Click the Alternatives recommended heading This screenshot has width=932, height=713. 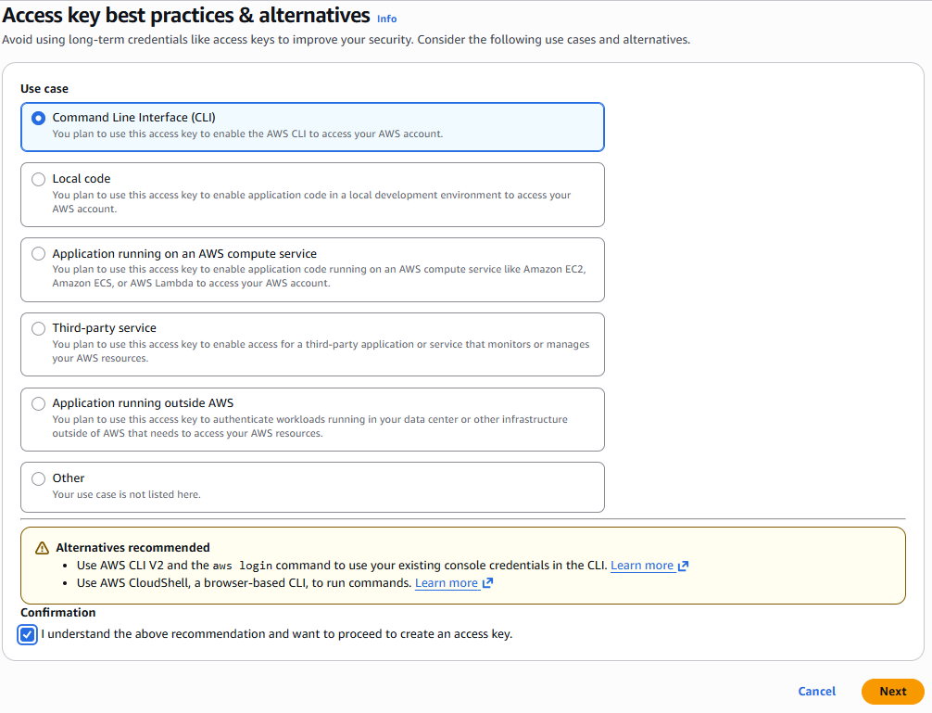(132, 548)
